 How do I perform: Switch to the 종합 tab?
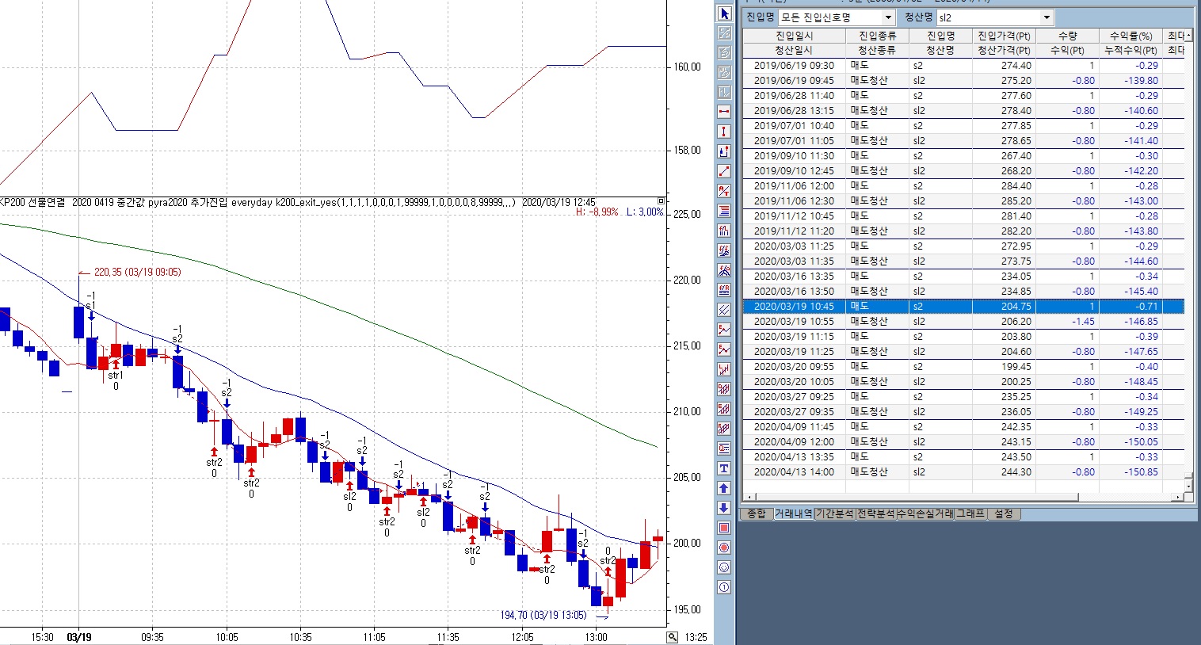[x=757, y=514]
